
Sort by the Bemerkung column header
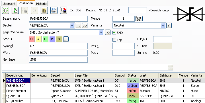click(x=40, y=75)
